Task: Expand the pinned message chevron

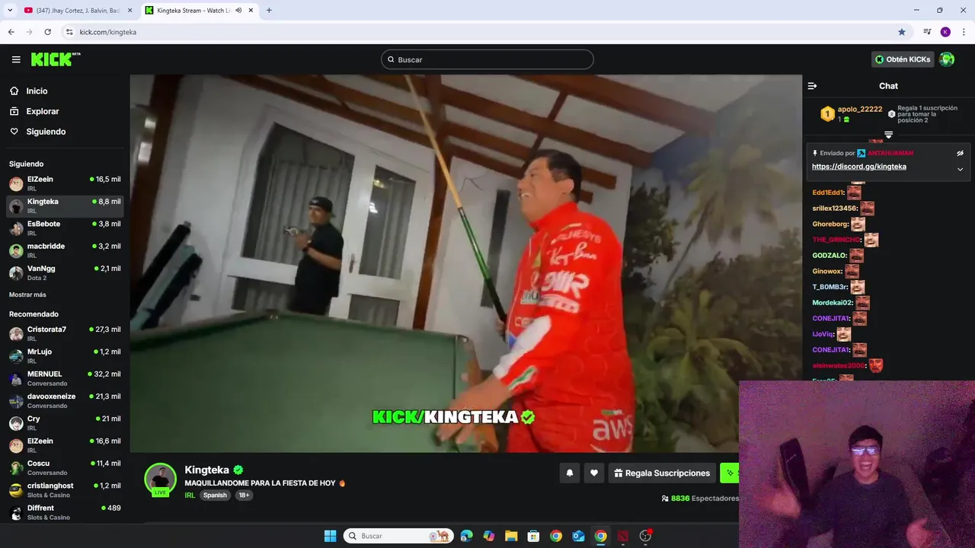Action: coord(960,169)
